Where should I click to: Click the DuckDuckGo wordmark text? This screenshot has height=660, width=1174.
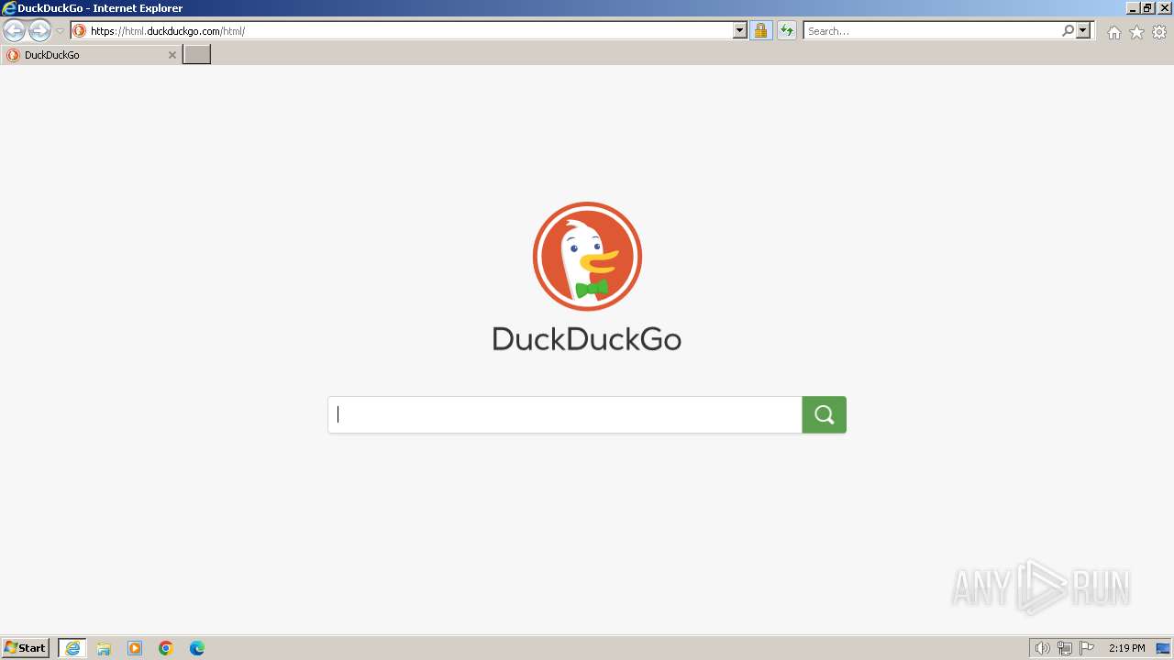(x=587, y=339)
